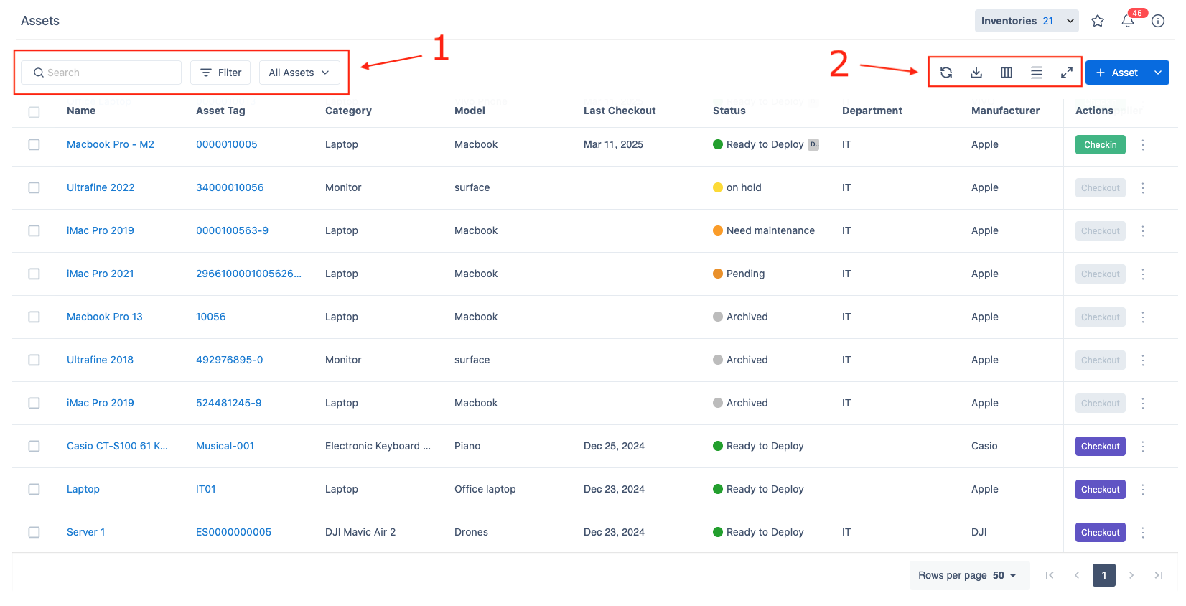Open the notifications bell
Viewport: 1186px width, 606px height.
1128,21
